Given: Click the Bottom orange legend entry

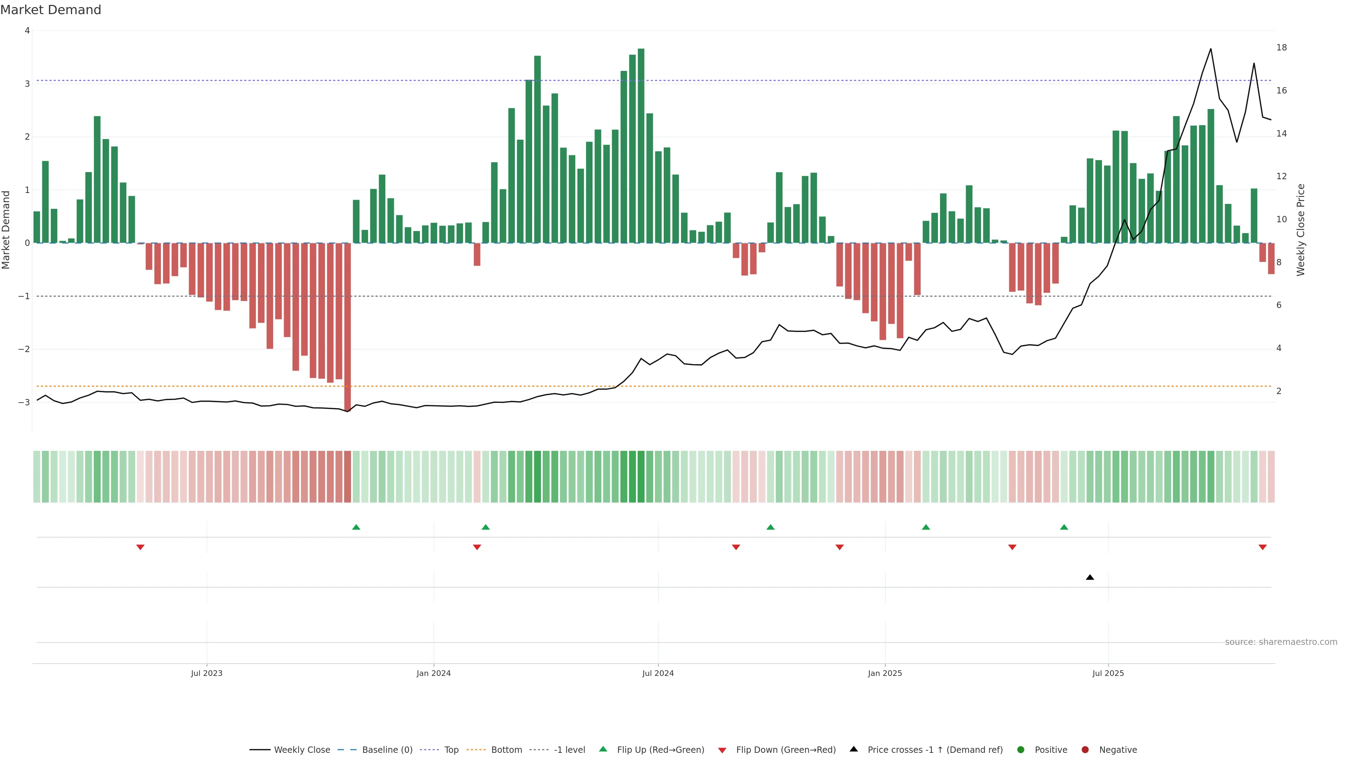Looking at the screenshot, I should point(506,750).
